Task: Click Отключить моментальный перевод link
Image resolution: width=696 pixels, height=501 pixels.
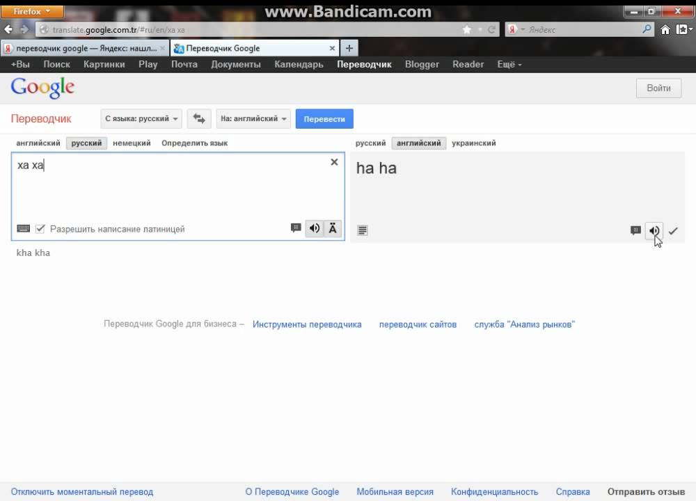Action: [x=82, y=492]
